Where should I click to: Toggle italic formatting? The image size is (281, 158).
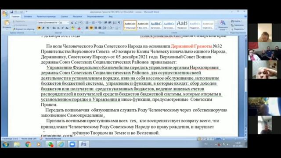(x=43, y=28)
